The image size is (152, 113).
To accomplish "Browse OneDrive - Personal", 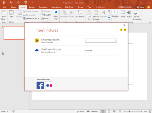I will tap(88, 51).
